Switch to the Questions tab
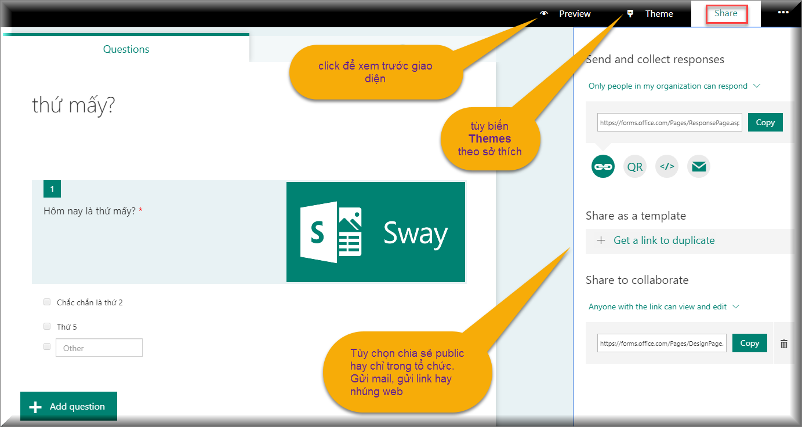 (x=126, y=49)
